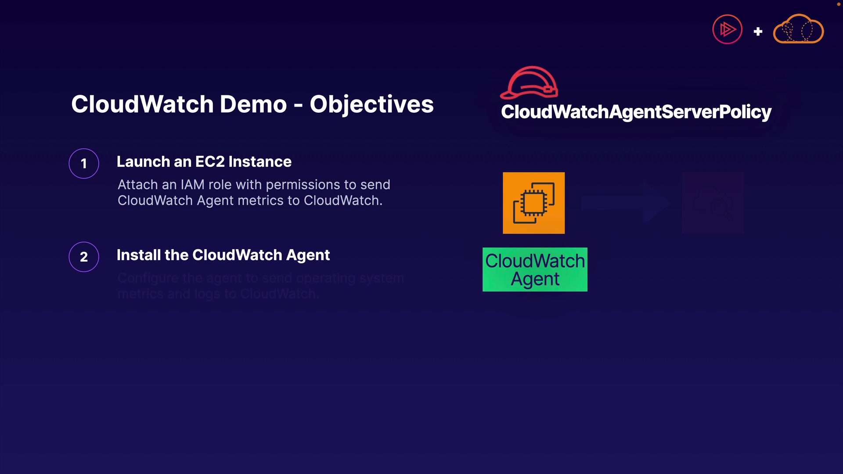
Task: Click the Pluralsight play logo icon
Action: pos(727,29)
